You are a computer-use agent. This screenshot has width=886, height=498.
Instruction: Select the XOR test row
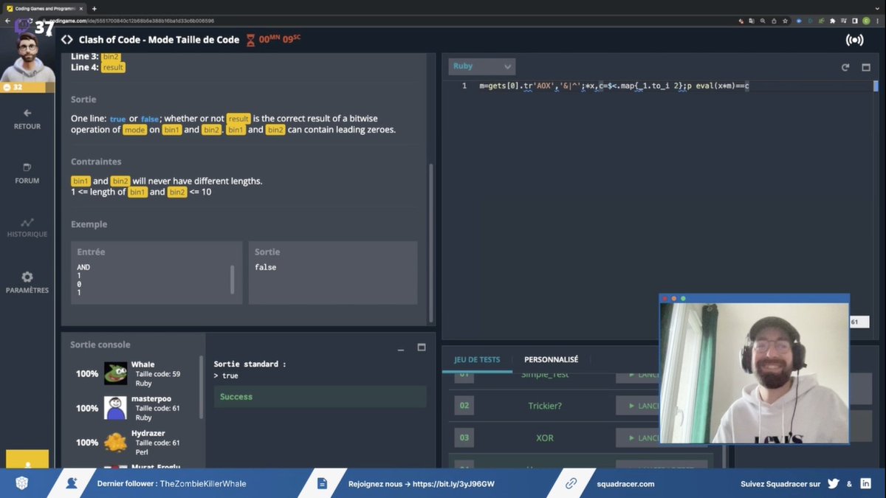pos(545,438)
